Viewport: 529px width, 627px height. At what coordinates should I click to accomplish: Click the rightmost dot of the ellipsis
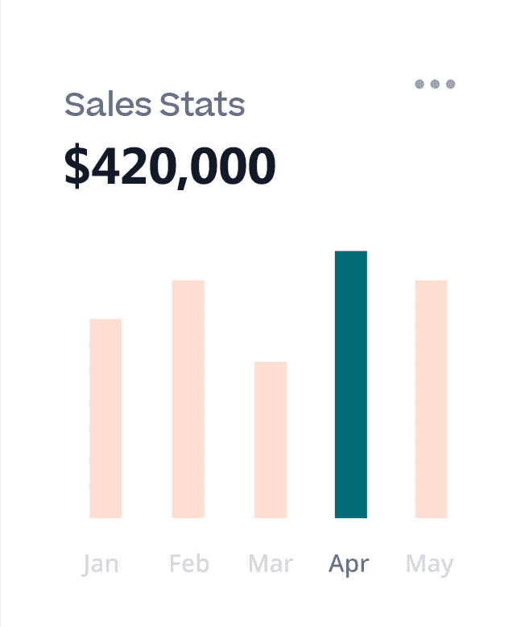click(x=450, y=84)
